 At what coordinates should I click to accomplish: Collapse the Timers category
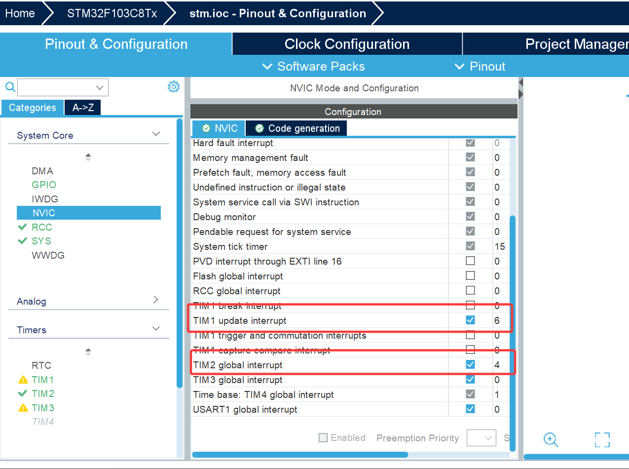click(x=156, y=329)
